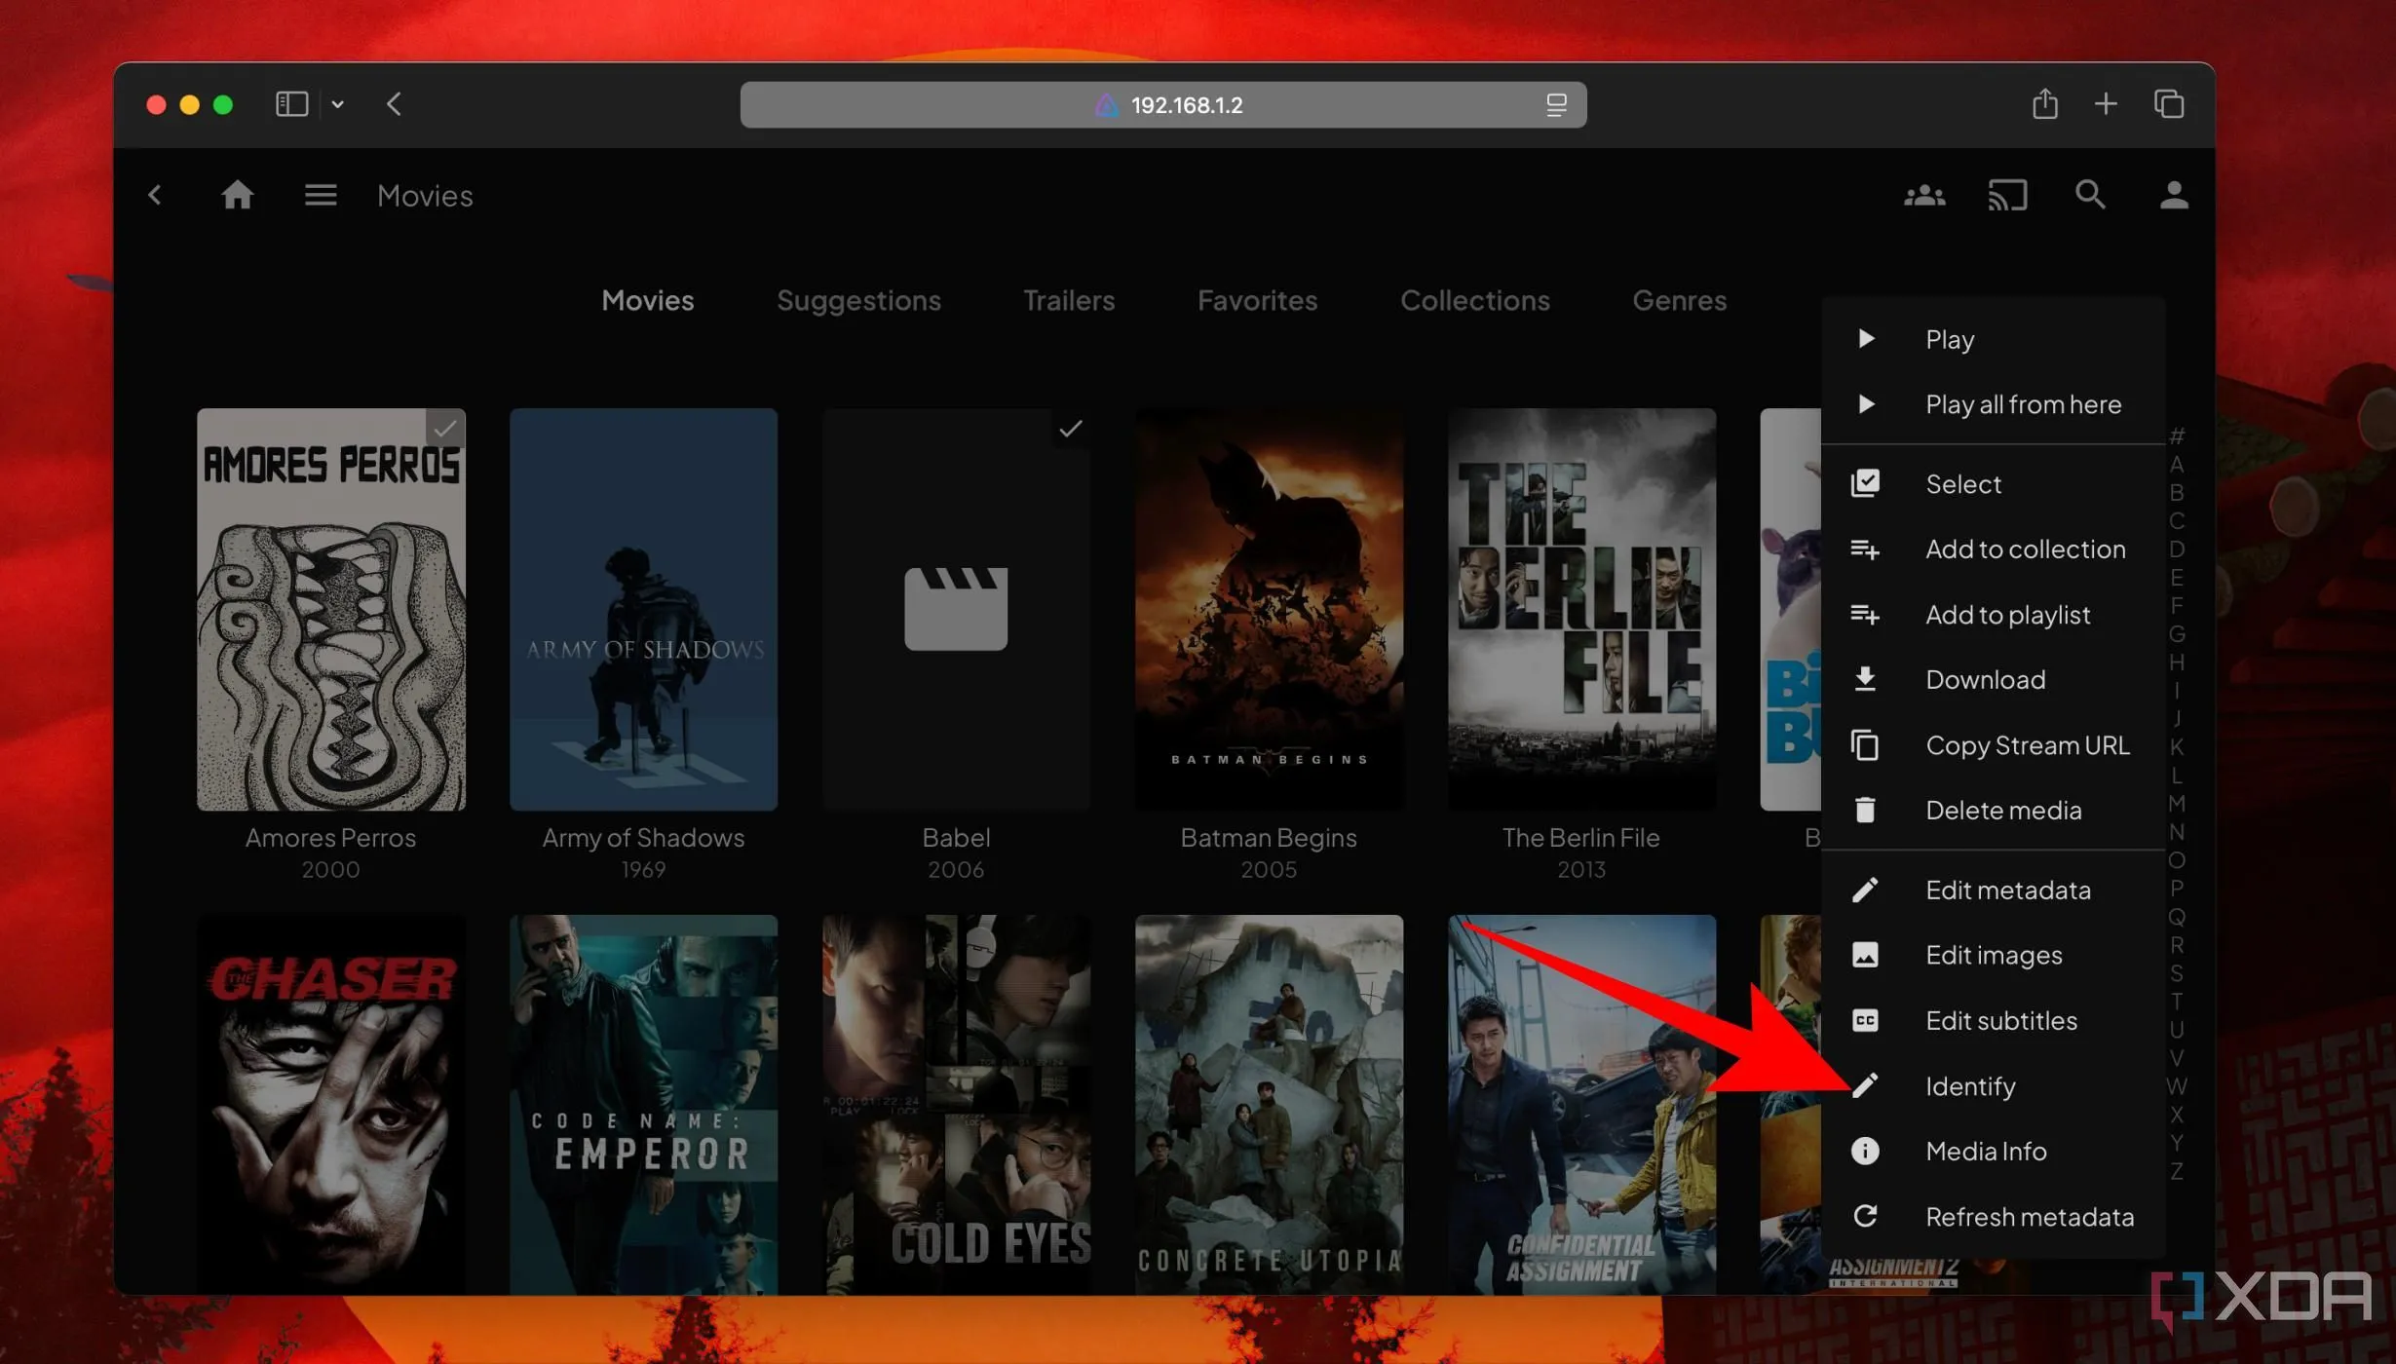Open The Berlin File poster thumbnail
The image size is (2396, 1364).
(x=1580, y=609)
